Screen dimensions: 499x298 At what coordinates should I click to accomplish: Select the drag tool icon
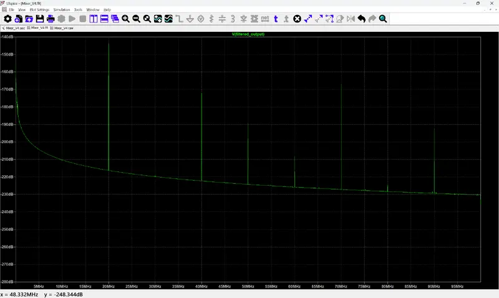click(x=329, y=19)
